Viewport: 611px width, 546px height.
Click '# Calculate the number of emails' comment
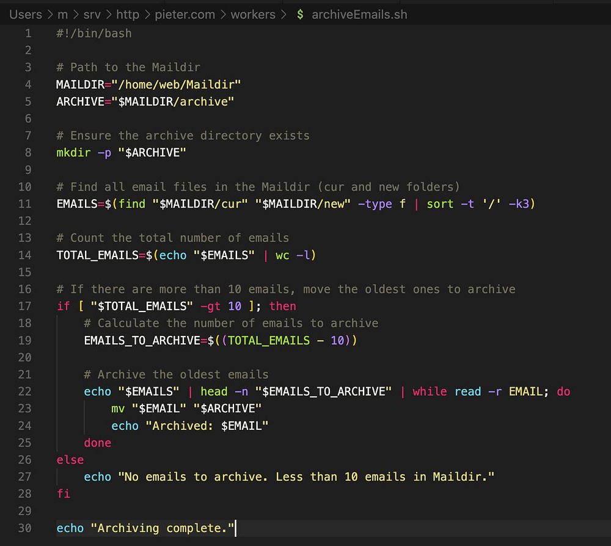[x=231, y=324]
